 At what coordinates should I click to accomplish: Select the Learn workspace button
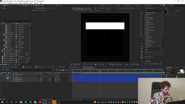click(110, 5)
